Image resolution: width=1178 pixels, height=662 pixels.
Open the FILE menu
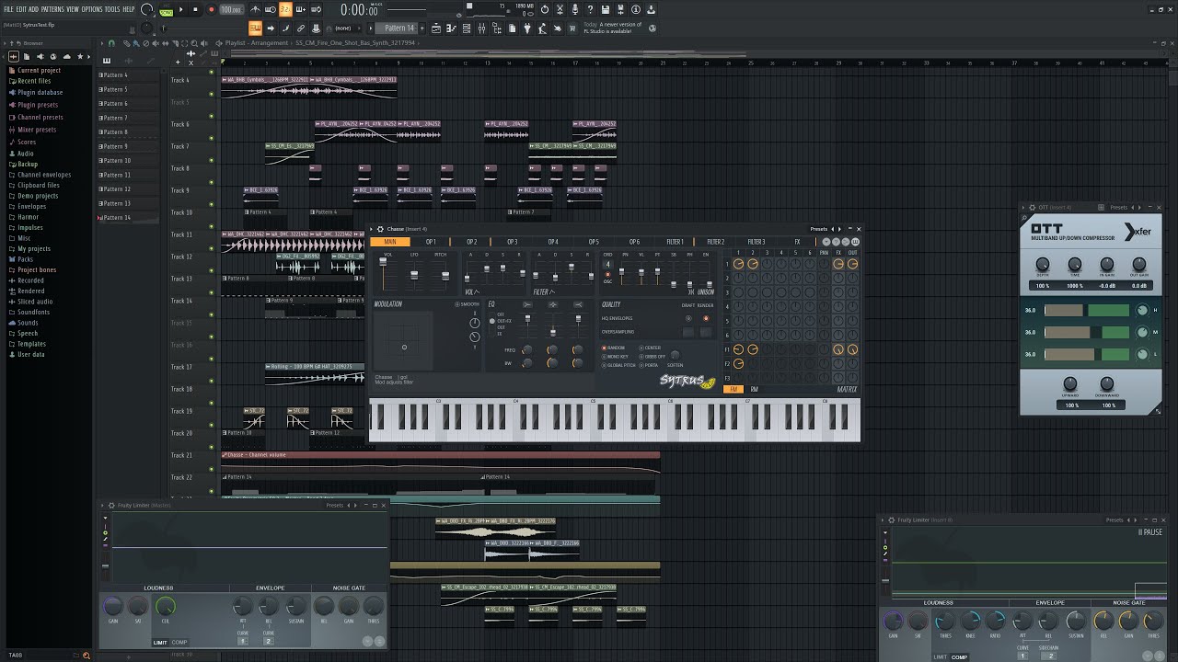pyautogui.click(x=8, y=9)
